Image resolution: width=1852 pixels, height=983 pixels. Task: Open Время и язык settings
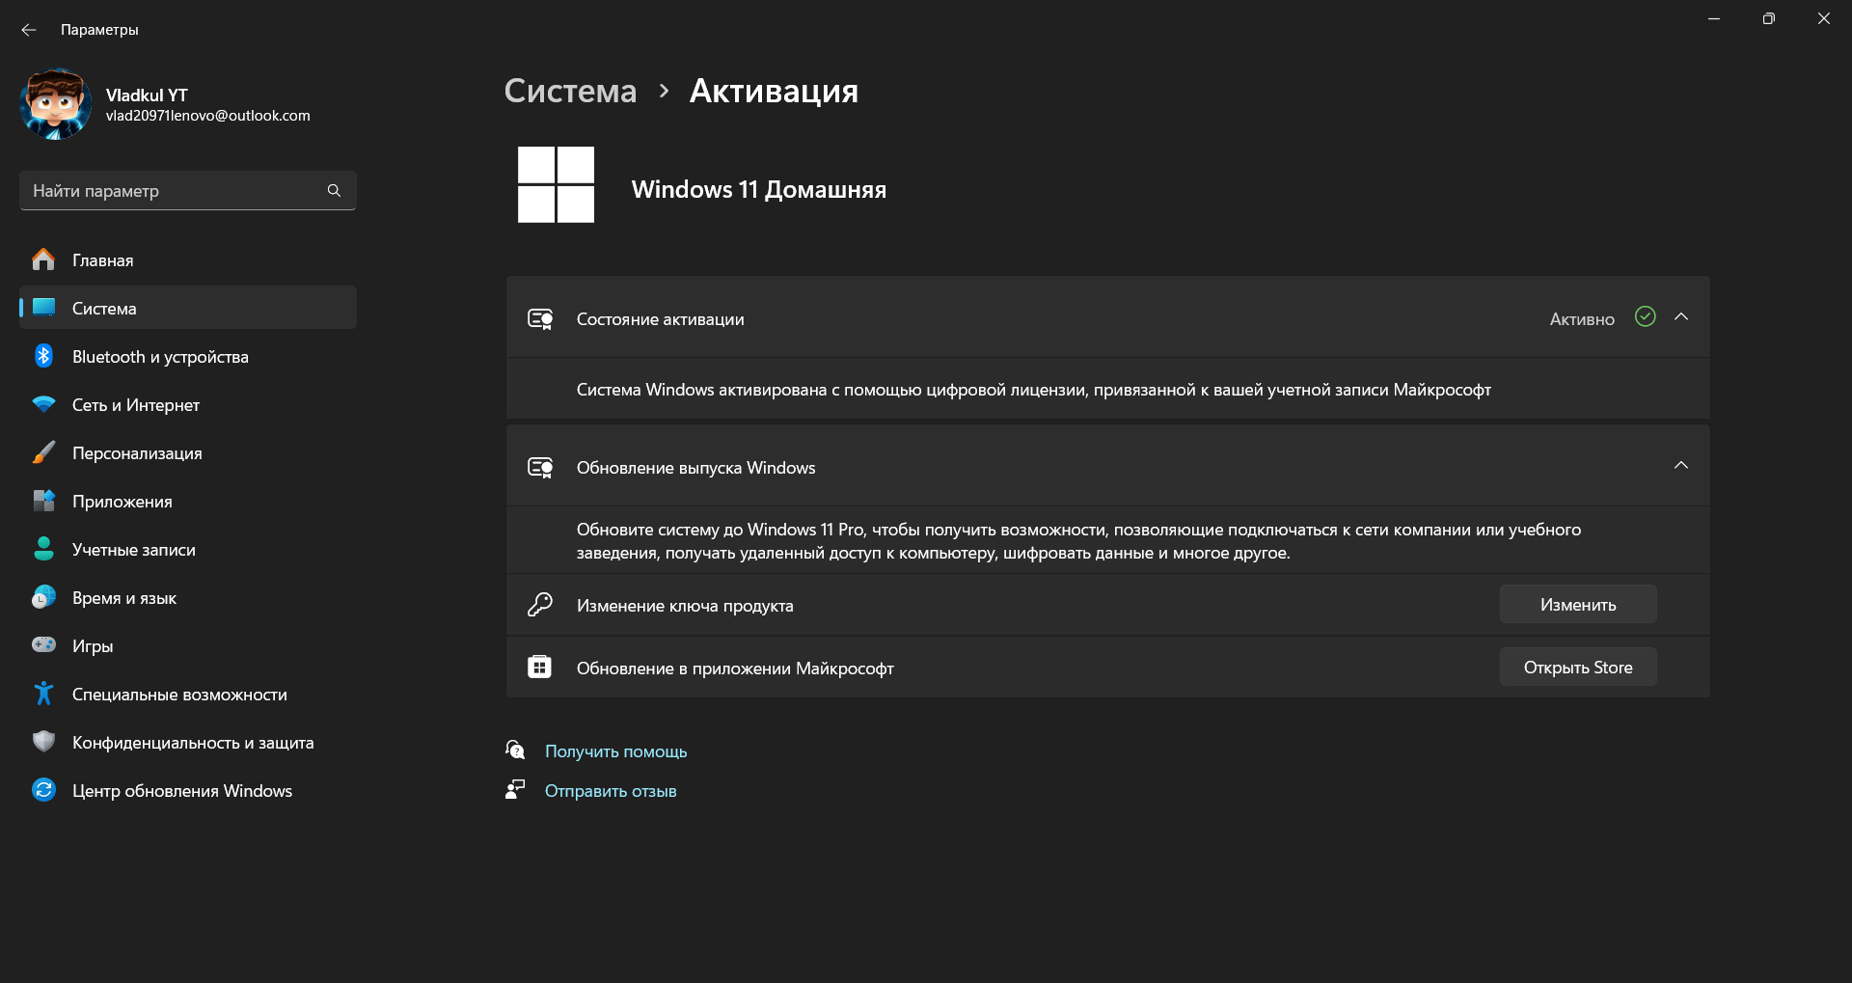(188, 597)
